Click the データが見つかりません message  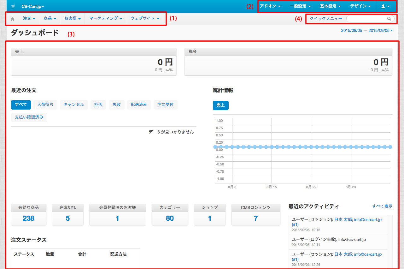point(171,132)
